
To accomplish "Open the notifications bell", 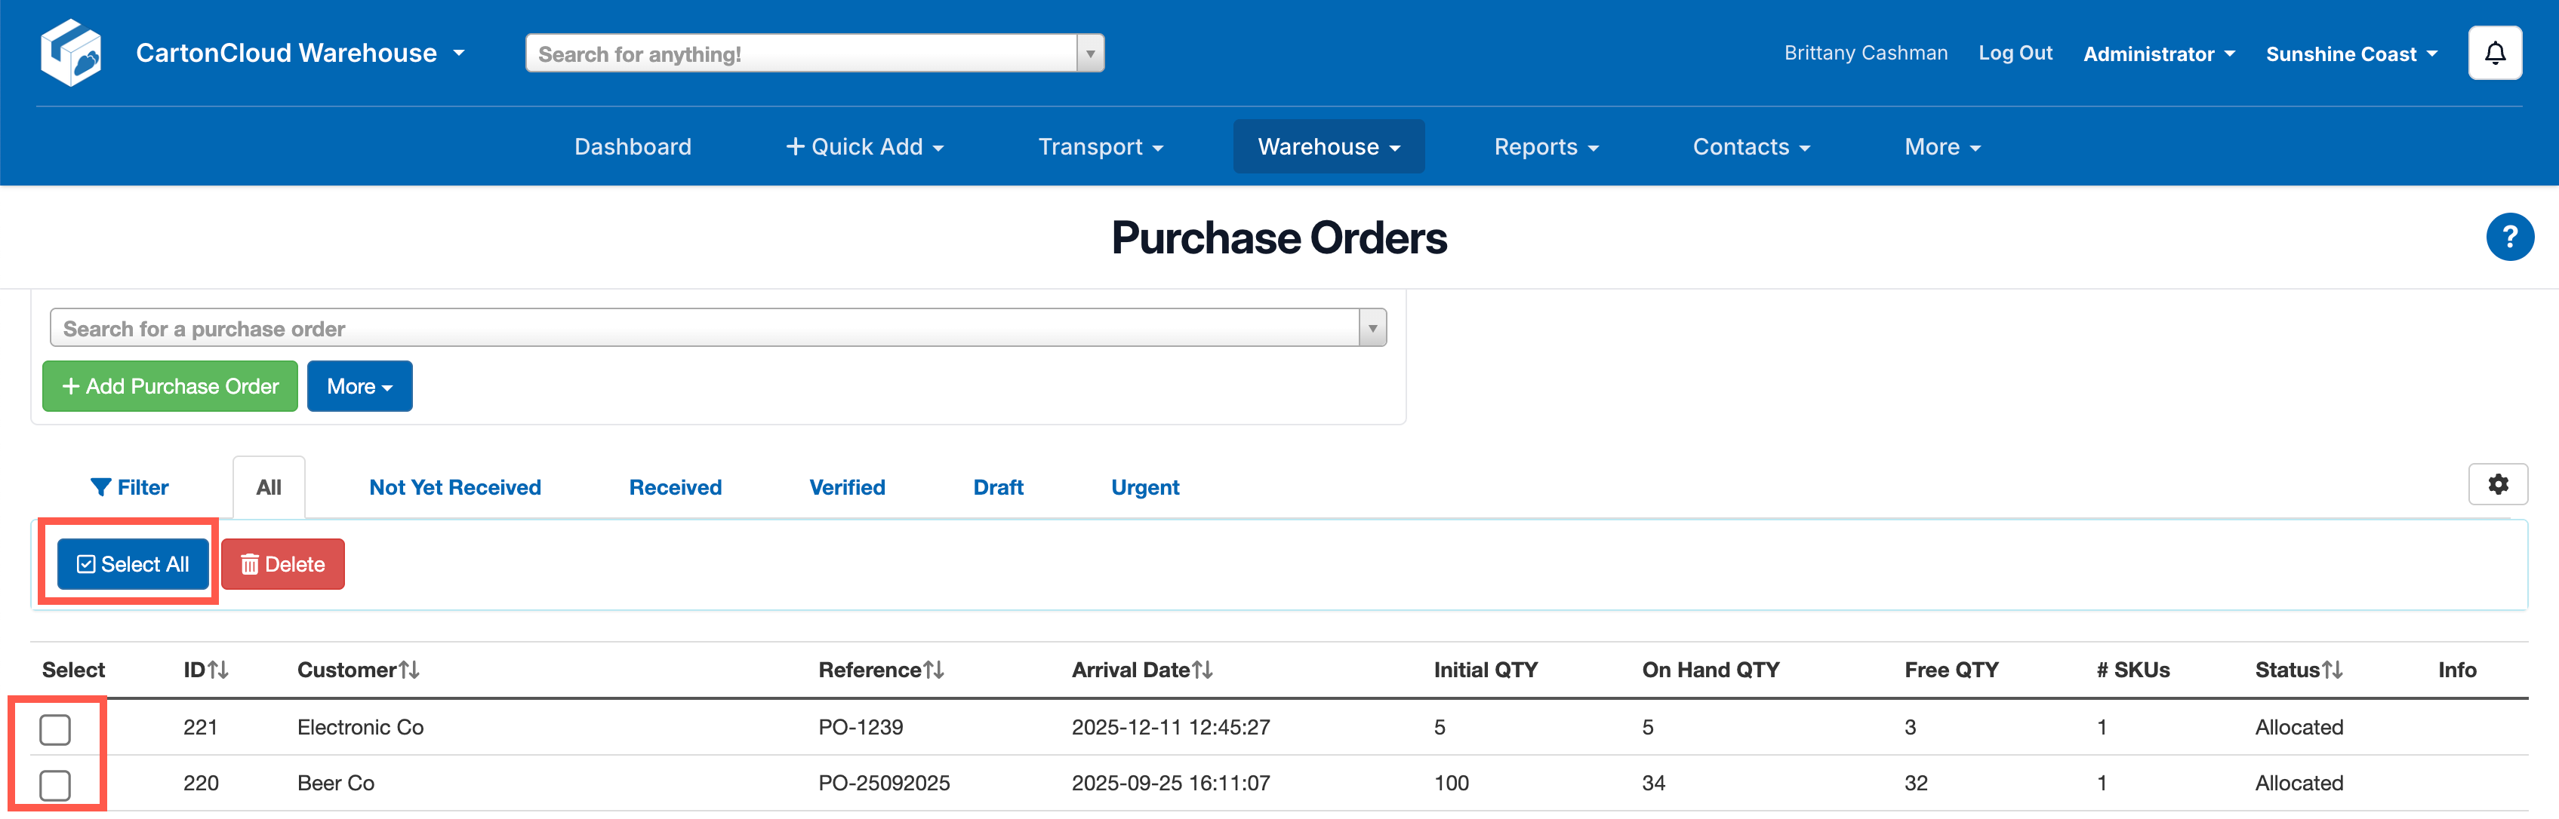I will pos(2494,53).
